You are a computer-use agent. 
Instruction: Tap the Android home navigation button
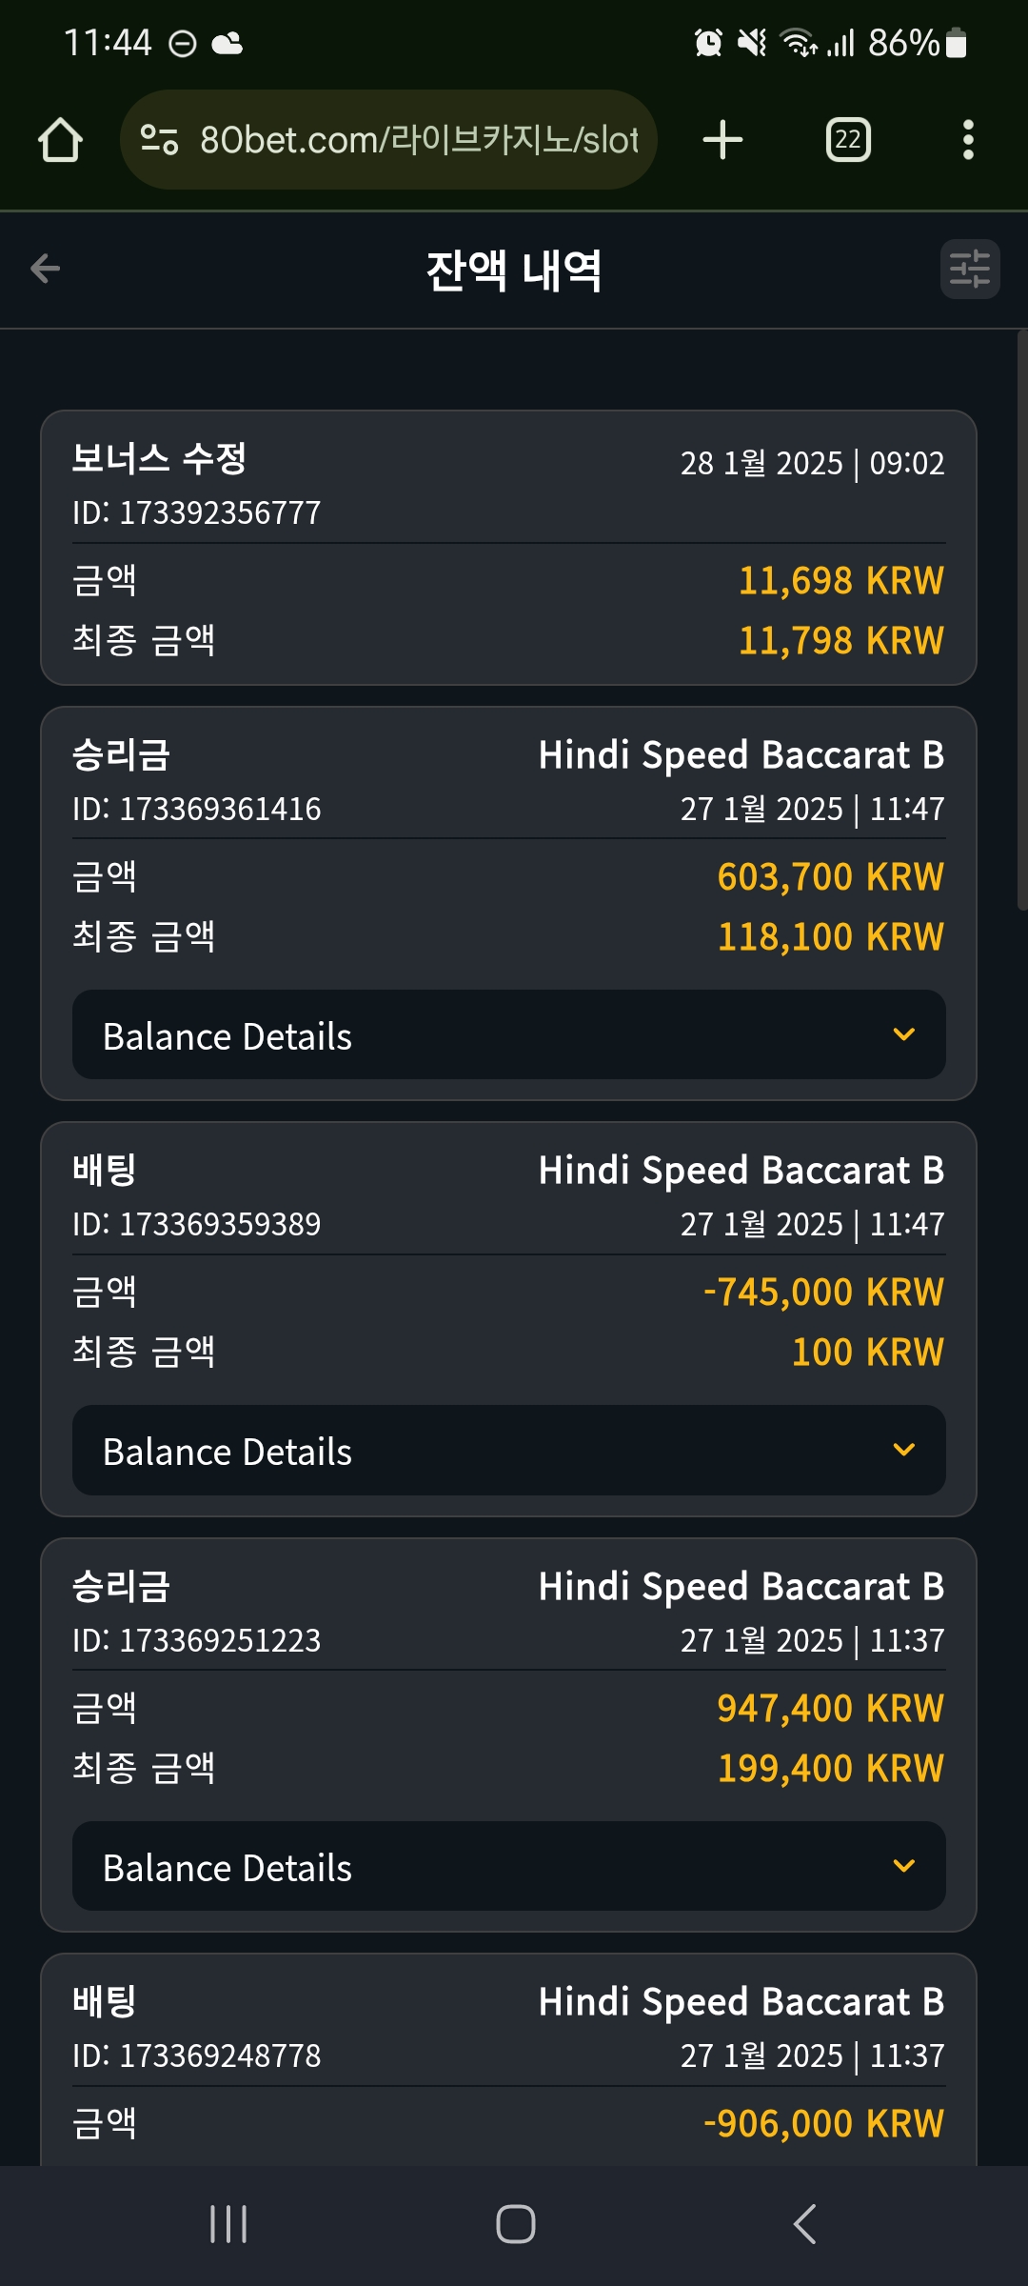515,2224
